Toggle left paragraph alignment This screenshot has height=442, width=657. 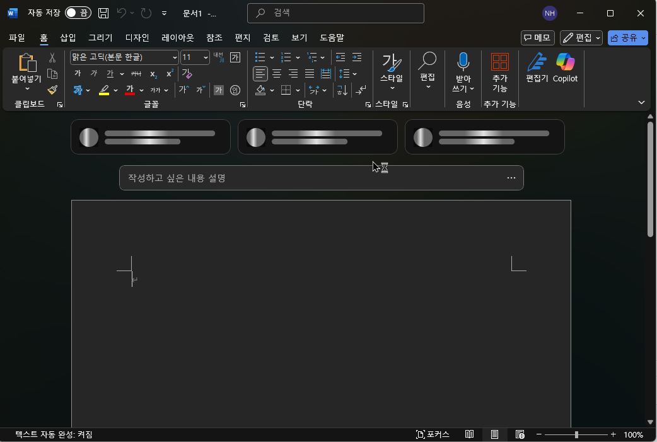click(260, 74)
